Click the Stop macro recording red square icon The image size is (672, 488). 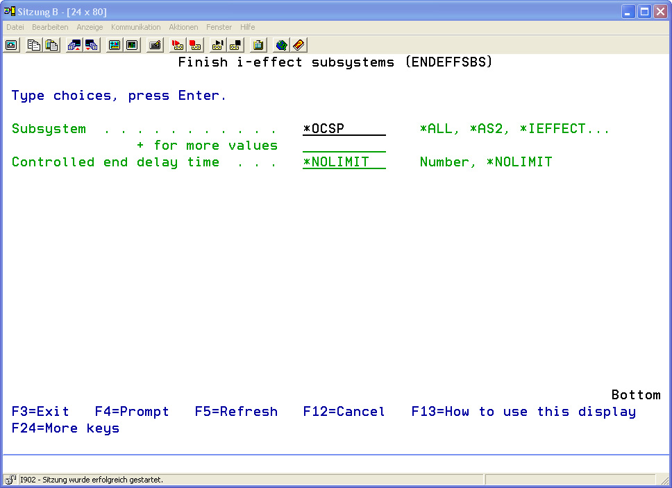pyautogui.click(x=195, y=45)
